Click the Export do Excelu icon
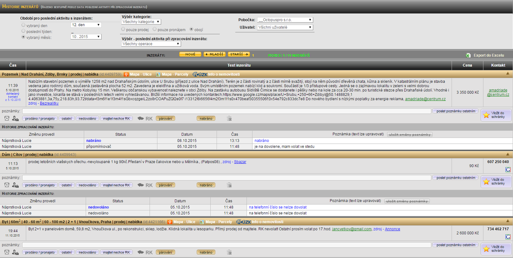The image size is (513, 258). 469,55
